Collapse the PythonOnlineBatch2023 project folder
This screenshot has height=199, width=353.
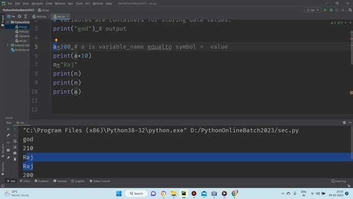click(8, 22)
